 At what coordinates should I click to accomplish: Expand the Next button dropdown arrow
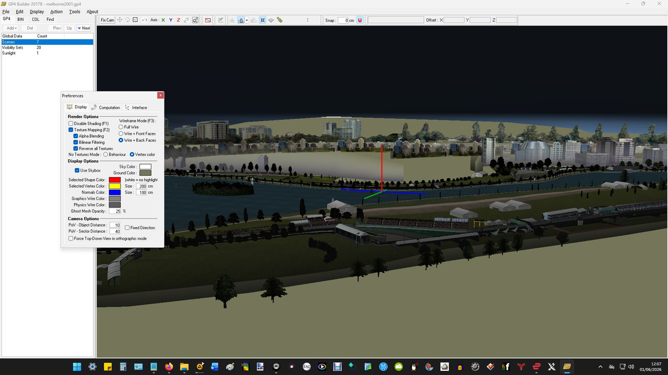tap(79, 28)
